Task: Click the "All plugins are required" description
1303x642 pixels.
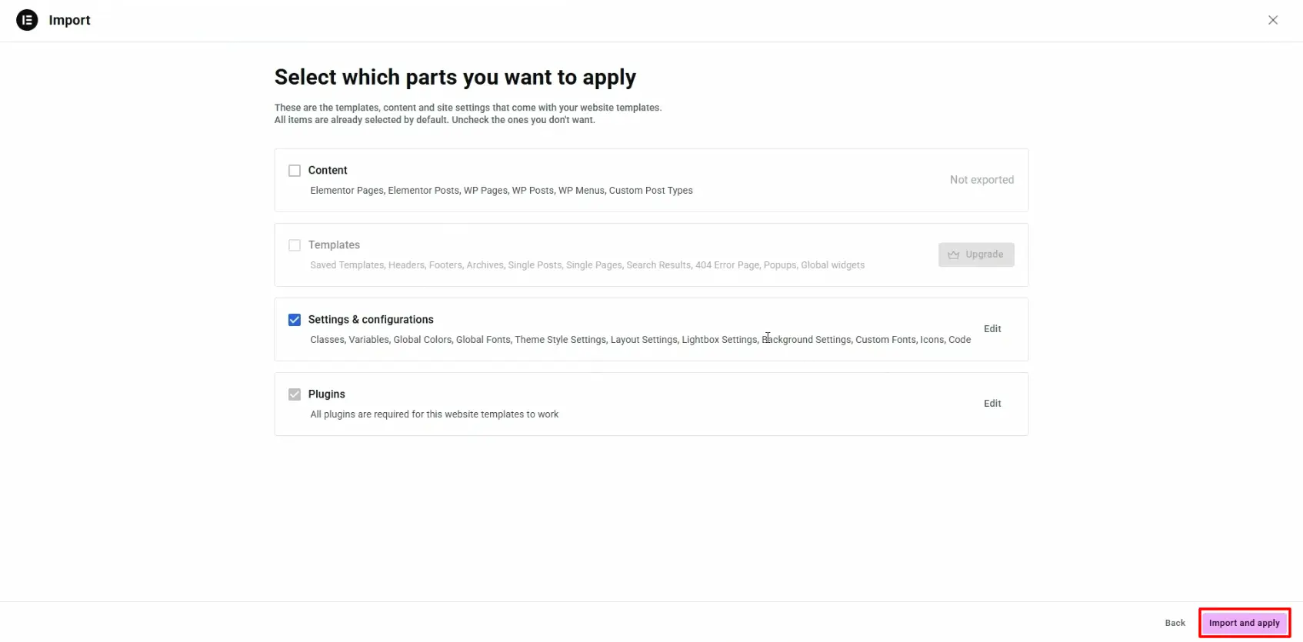Action: (434, 414)
